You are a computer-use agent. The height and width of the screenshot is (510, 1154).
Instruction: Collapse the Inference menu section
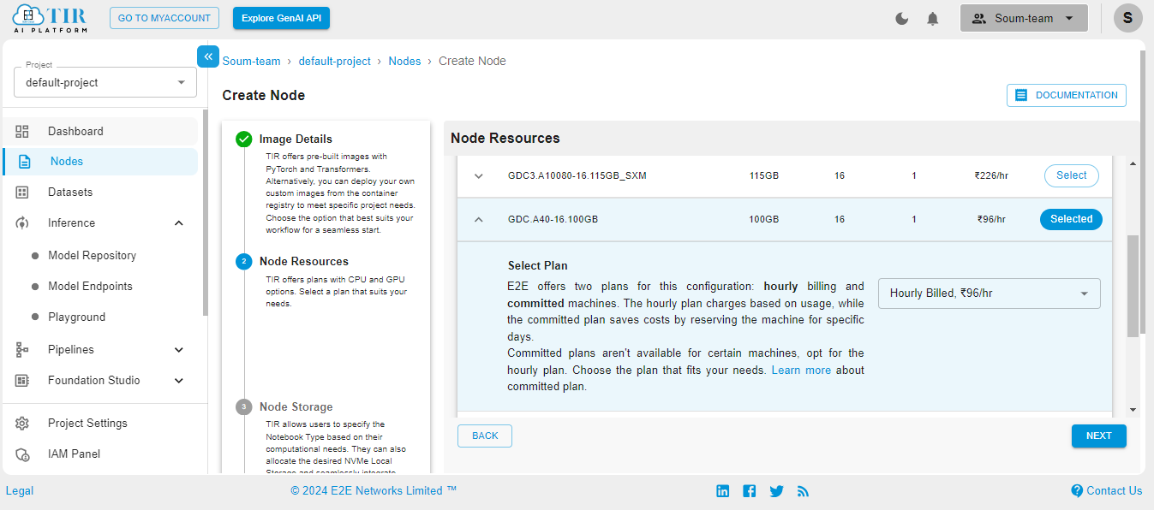179,223
